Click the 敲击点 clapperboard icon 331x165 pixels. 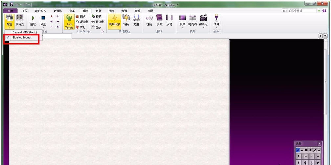click(x=203, y=18)
